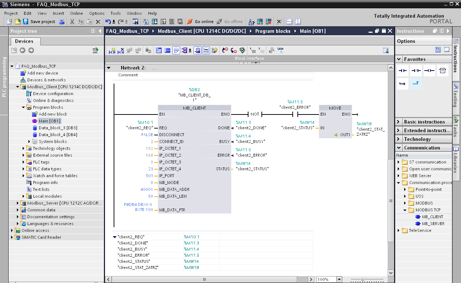
Task: Expand the Technology section
Action: [x=399, y=139]
